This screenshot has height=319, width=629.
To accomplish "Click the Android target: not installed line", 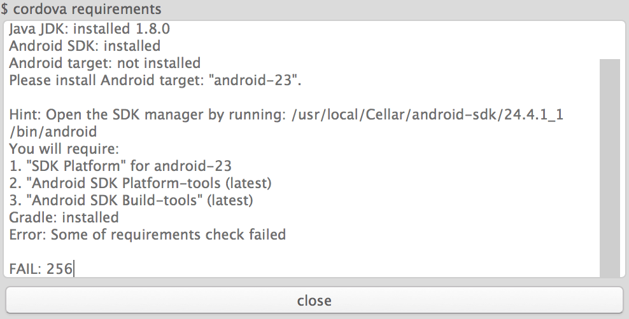I will (x=104, y=64).
